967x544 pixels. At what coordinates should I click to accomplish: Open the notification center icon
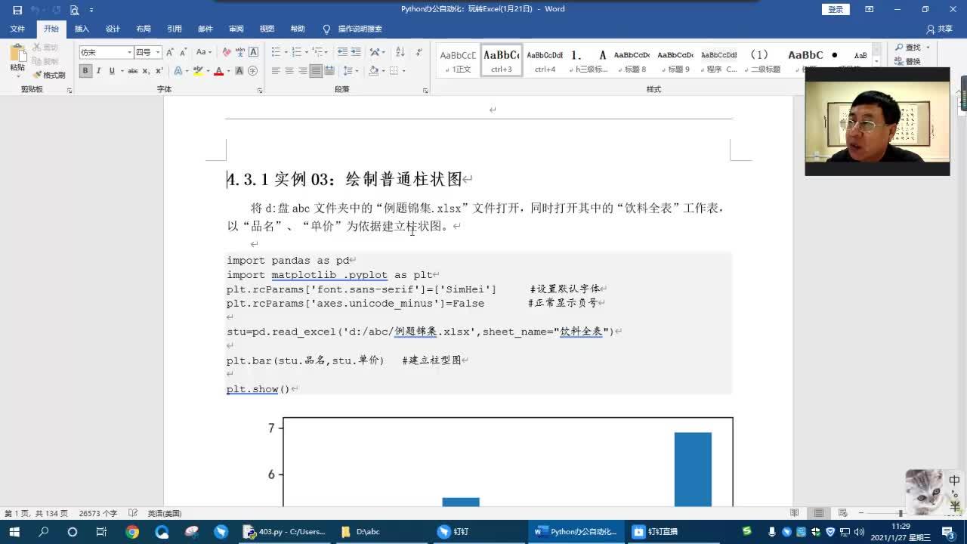click(948, 532)
